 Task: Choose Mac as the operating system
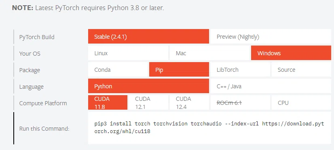[x=209, y=53]
